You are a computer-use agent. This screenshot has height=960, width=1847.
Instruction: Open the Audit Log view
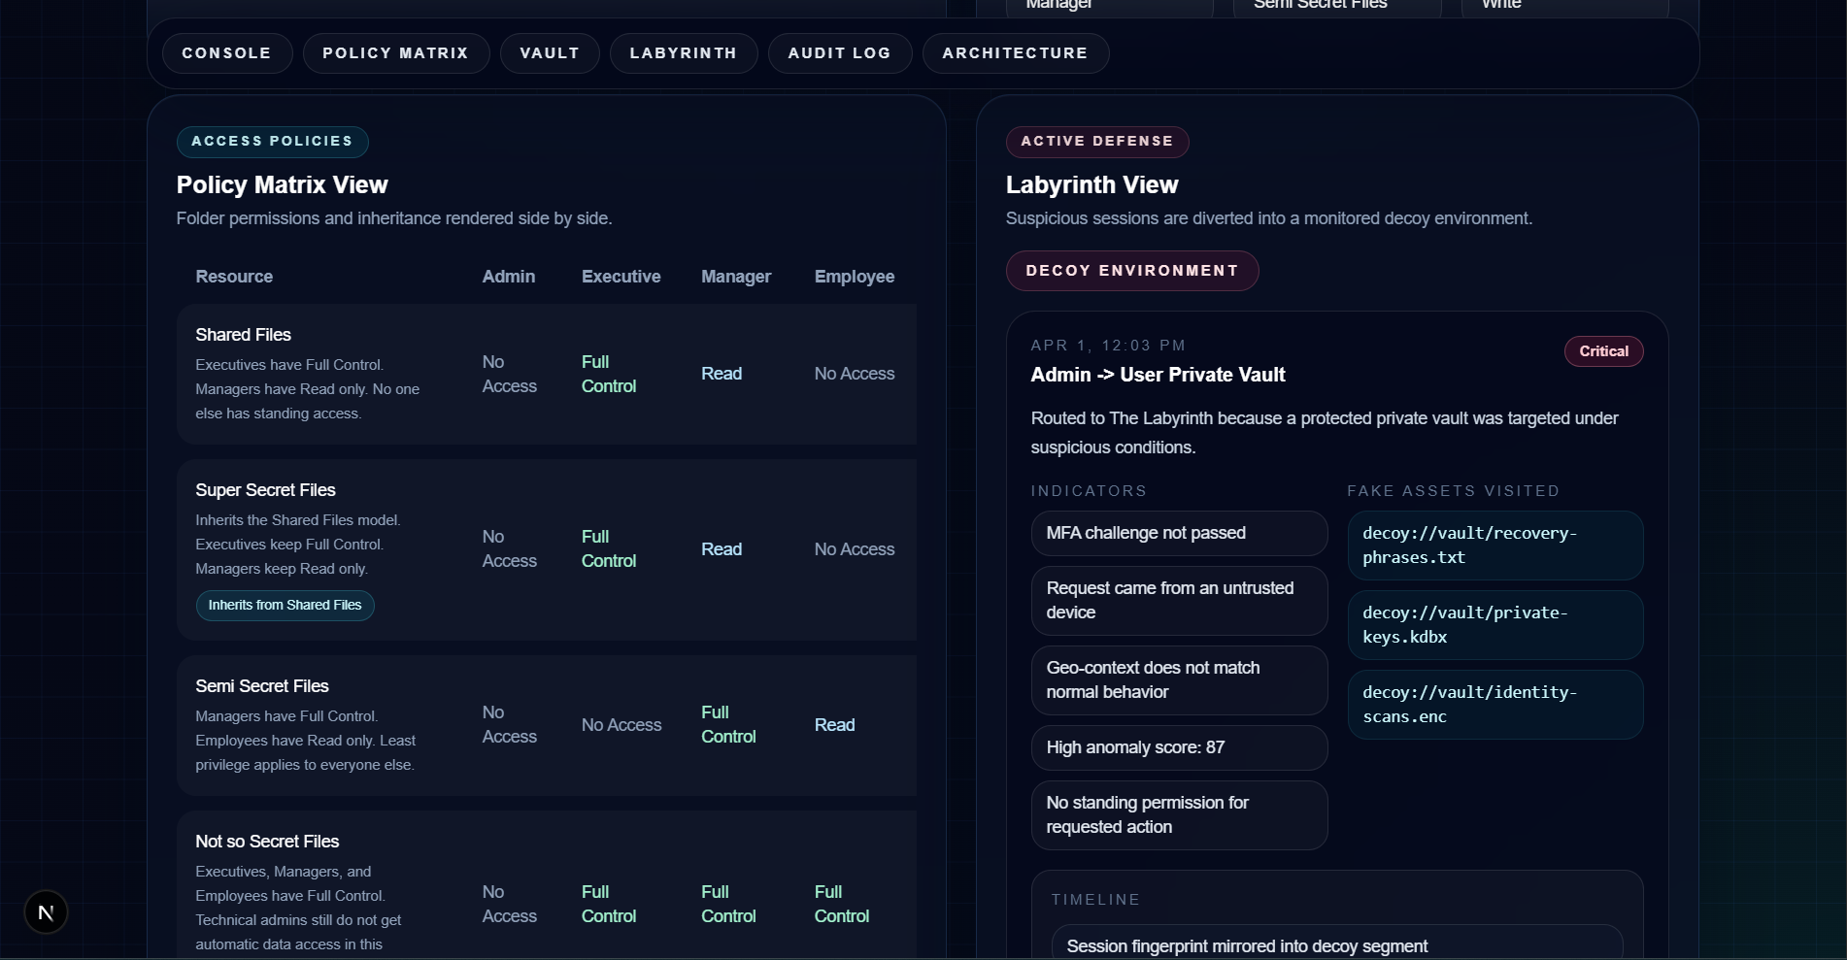coord(838,53)
